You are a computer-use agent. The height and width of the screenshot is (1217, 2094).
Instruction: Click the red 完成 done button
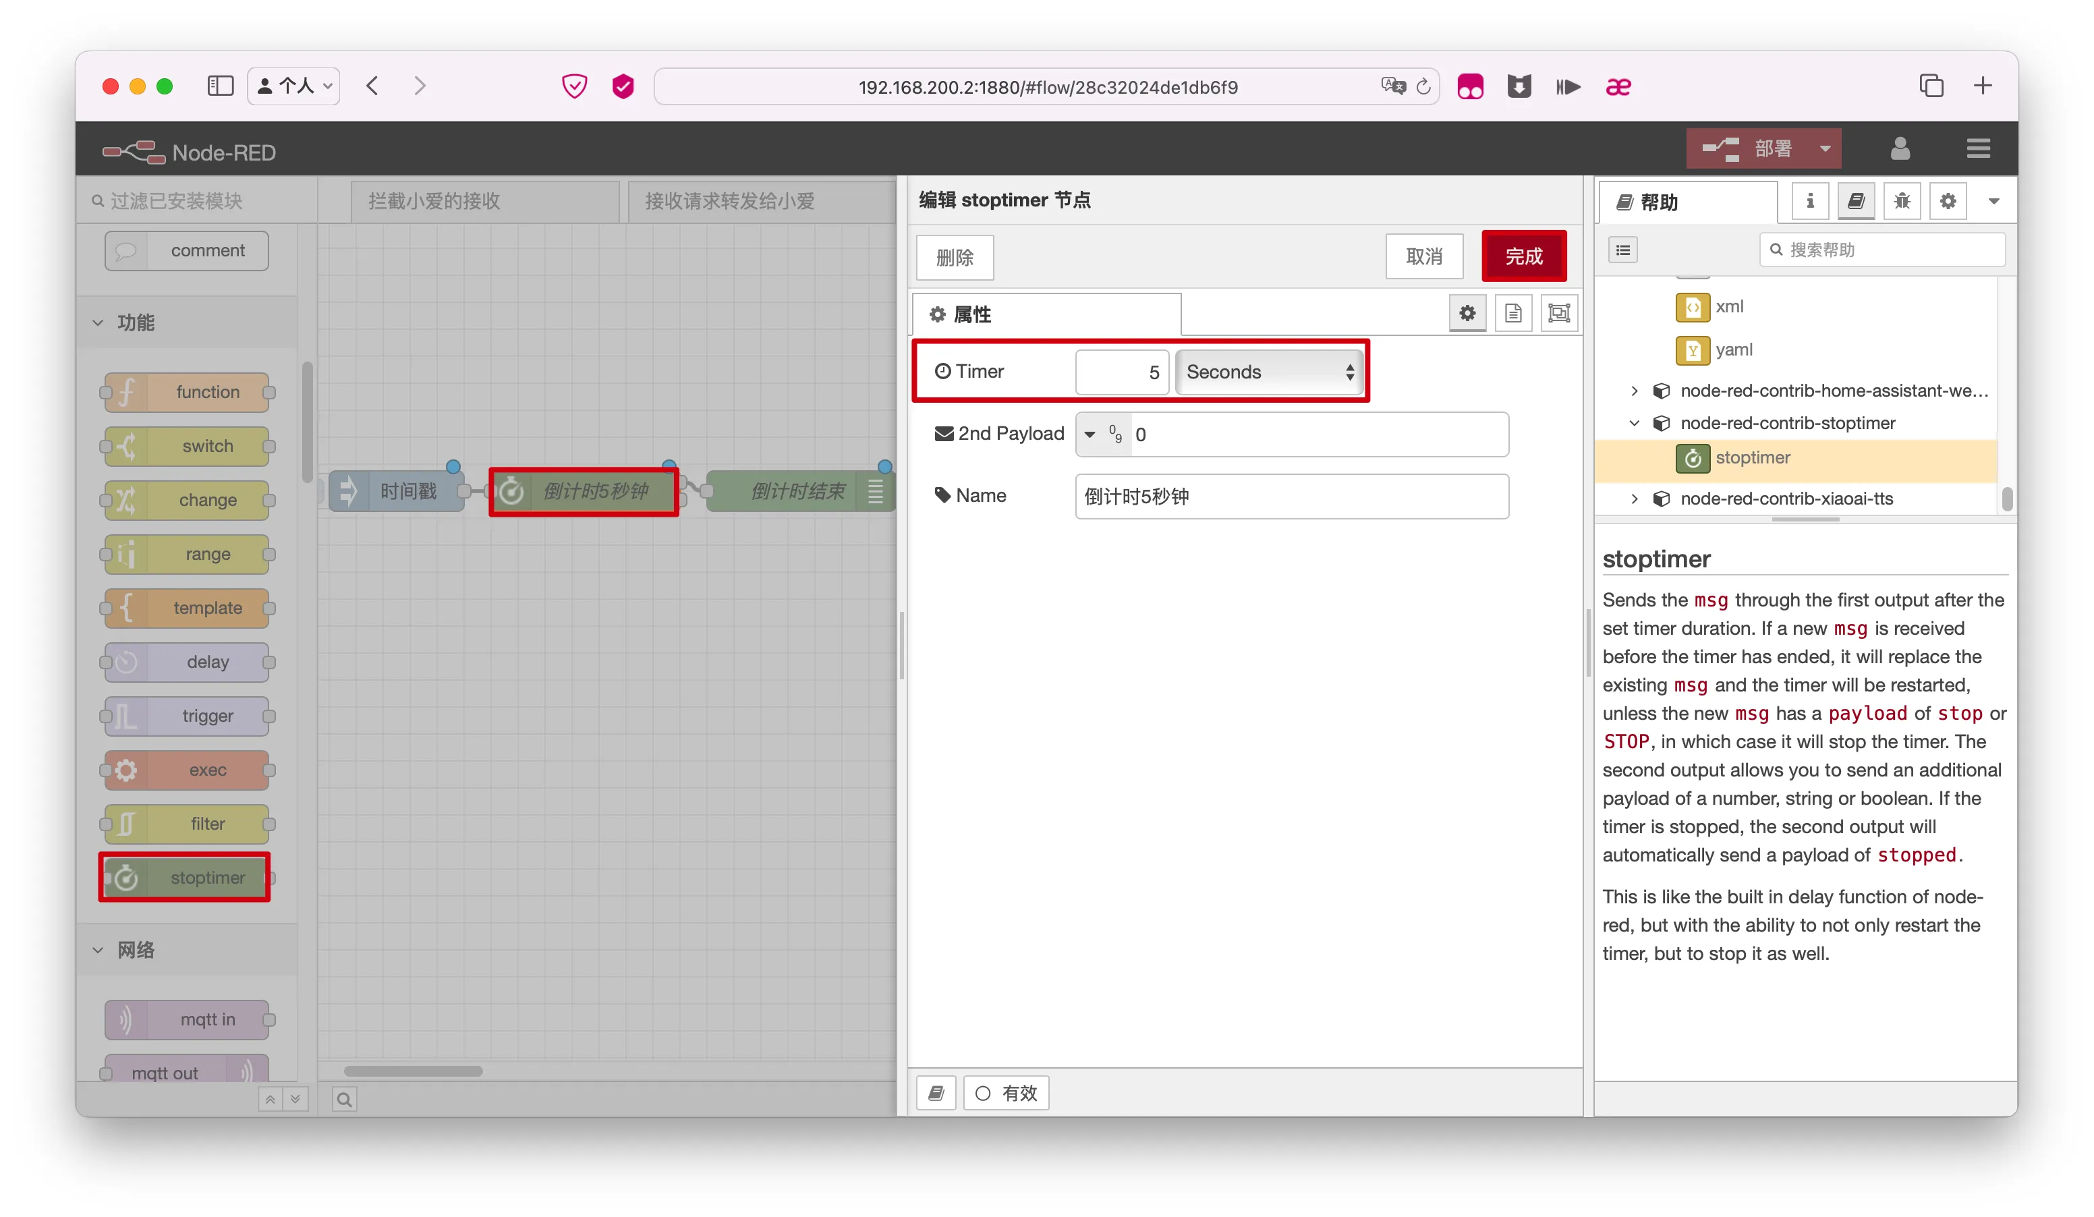(x=1523, y=257)
